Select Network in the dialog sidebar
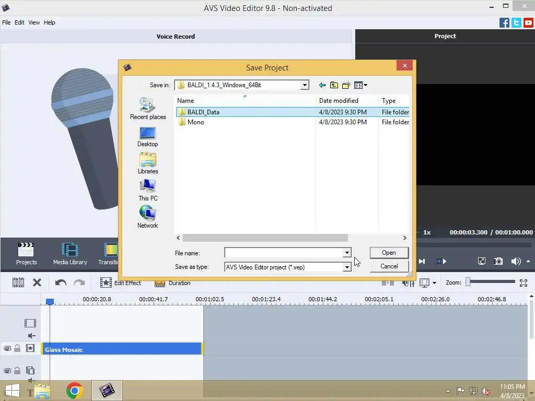The width and height of the screenshot is (535, 401). coord(148,217)
